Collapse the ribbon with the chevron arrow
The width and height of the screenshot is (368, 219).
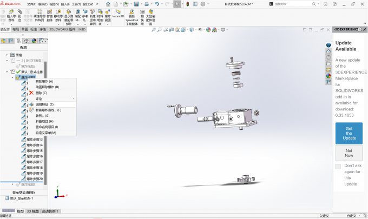click(364, 23)
